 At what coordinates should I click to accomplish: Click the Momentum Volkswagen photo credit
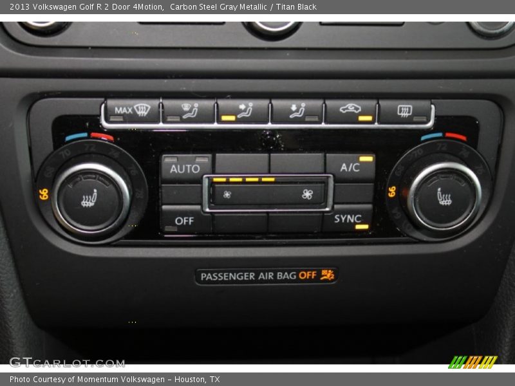pyautogui.click(x=115, y=380)
